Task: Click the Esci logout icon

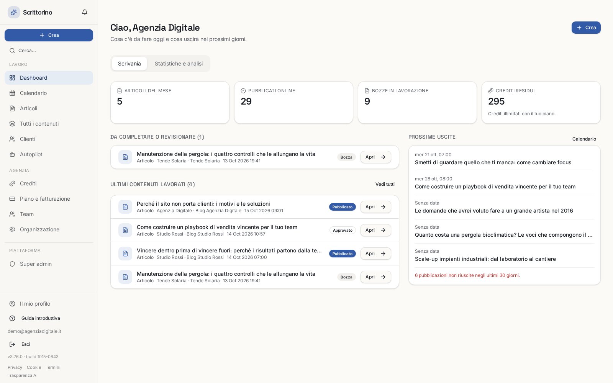Action: [x=12, y=344]
